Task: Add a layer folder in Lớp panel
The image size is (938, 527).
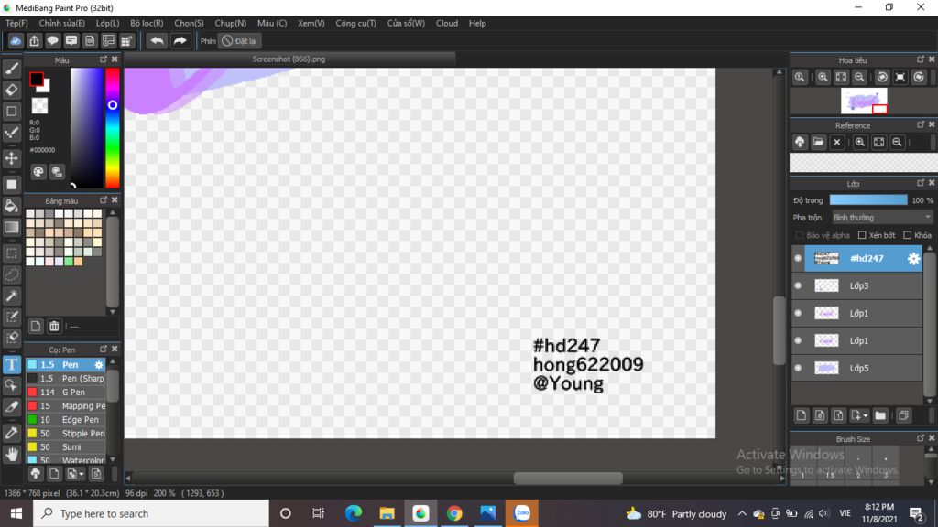Action: 880,415
